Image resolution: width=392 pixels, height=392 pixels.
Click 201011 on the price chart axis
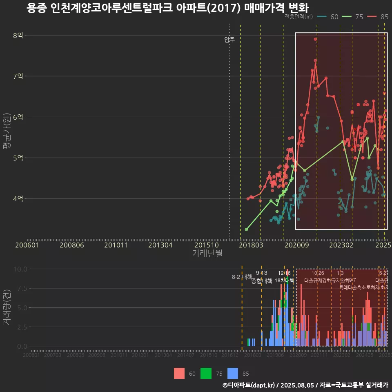click(x=116, y=245)
